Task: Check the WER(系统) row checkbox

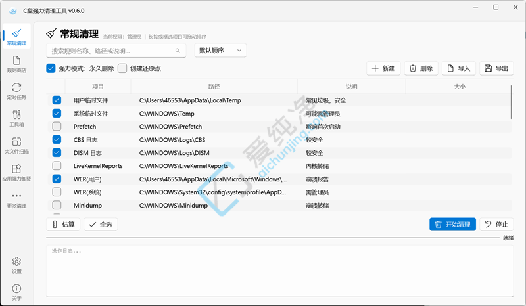Action: click(57, 192)
